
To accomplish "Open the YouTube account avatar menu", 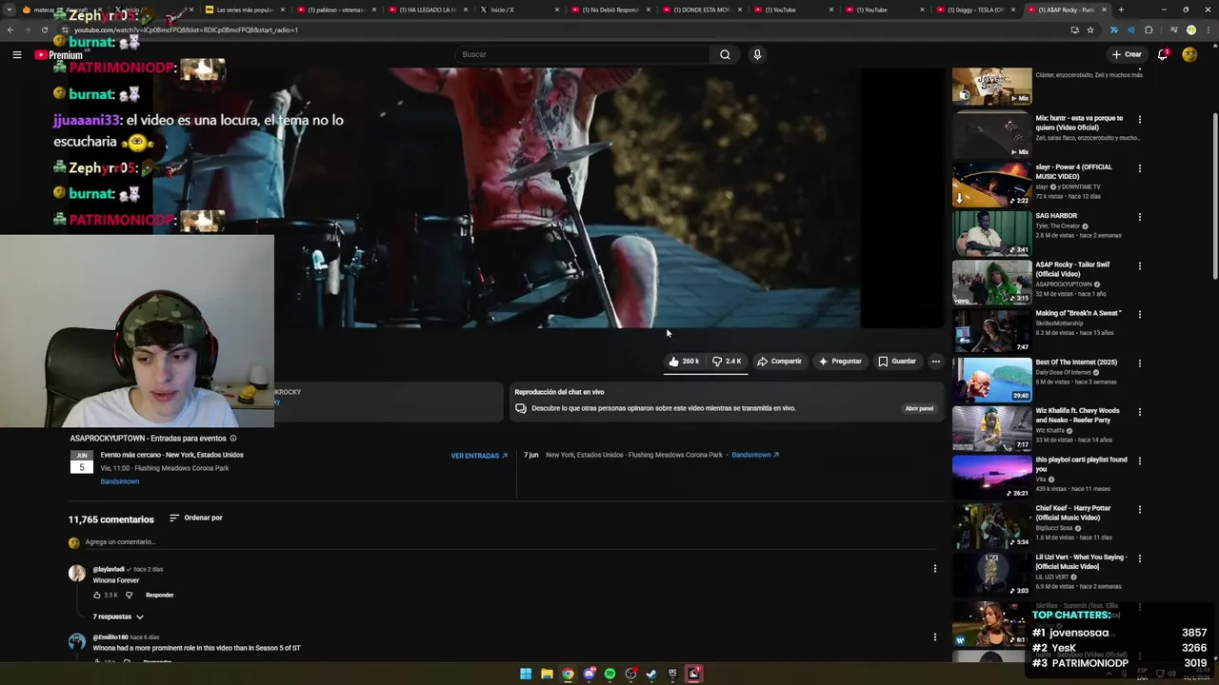I will pyautogui.click(x=1189, y=54).
